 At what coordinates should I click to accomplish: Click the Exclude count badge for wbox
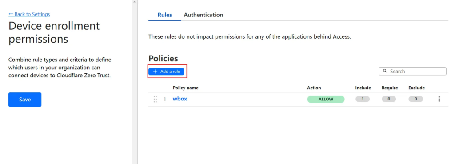(416, 99)
